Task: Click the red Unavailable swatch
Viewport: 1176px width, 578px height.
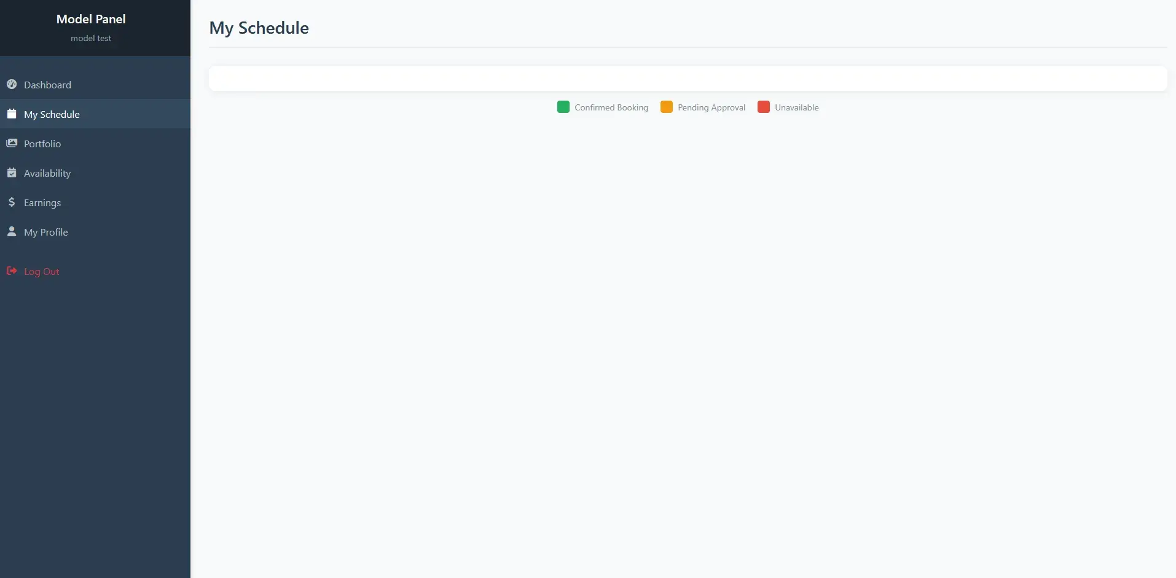Action: tap(764, 107)
